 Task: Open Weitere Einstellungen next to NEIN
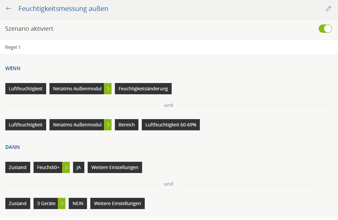118,203
